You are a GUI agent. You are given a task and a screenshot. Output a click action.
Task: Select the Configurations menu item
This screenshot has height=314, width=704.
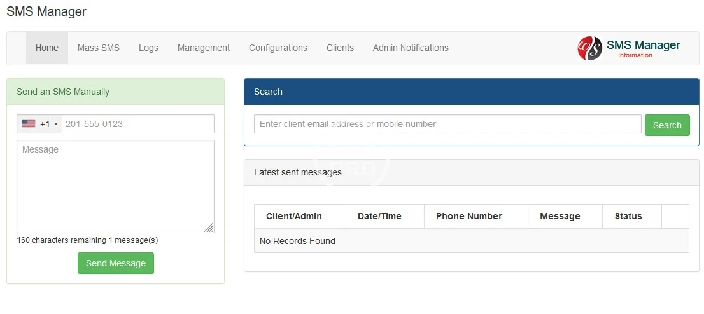278,48
